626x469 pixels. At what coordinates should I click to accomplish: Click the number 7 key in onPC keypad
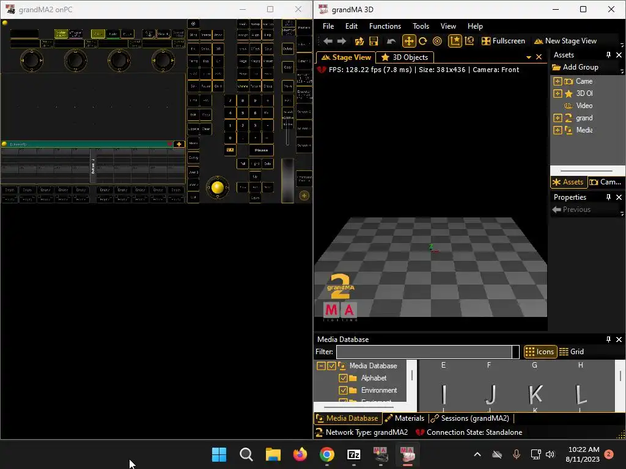pos(230,101)
